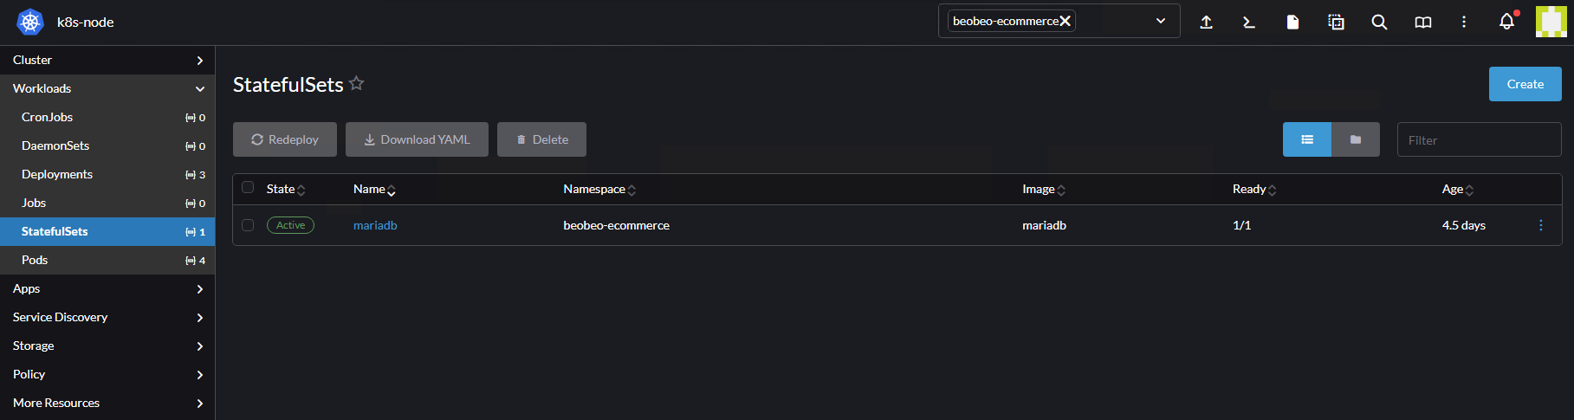Open the import YAML upload icon
Screen dimensions: 1574x420
(1206, 22)
